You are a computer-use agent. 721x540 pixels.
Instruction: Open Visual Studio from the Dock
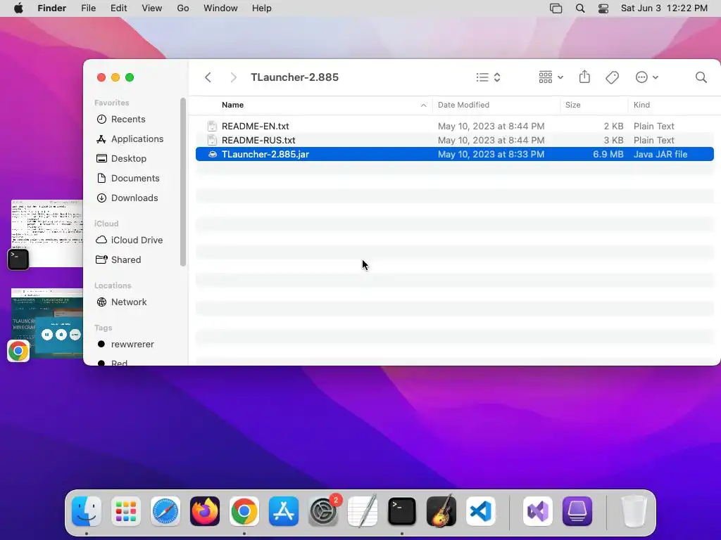pos(538,511)
